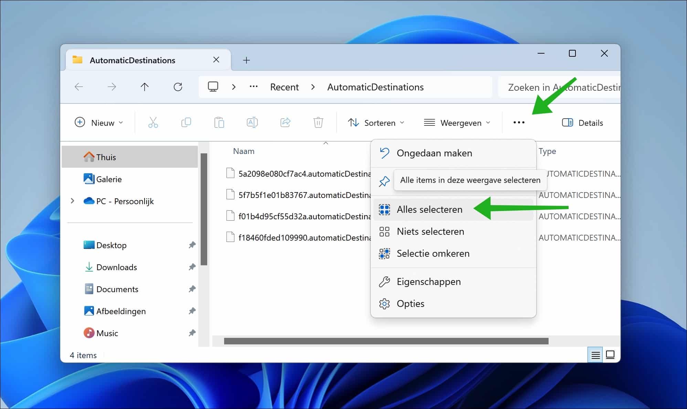Open Opties from the menu
Viewport: 687px width, 409px height.
point(453,304)
